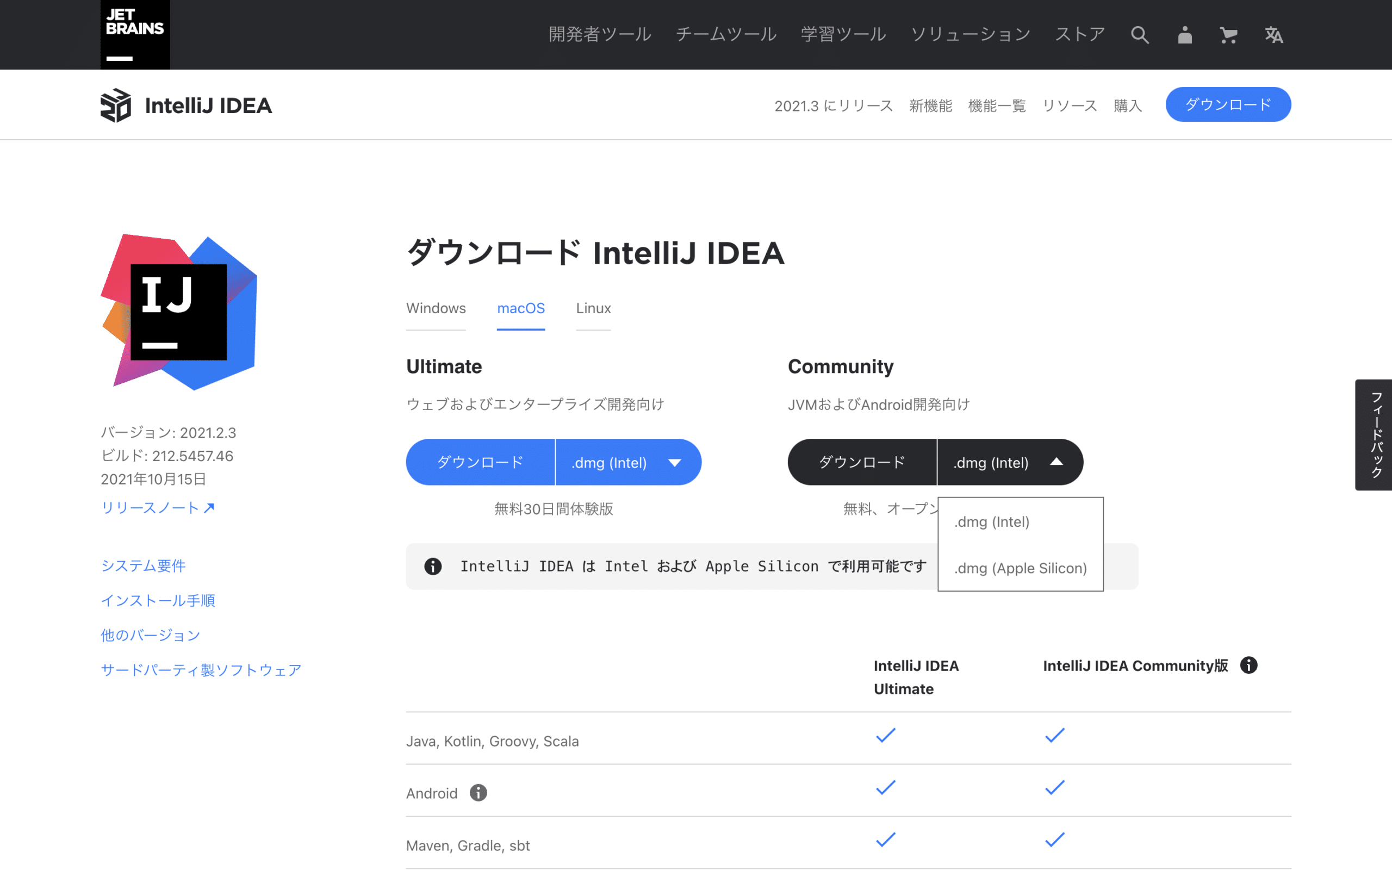Open the 開発者ツール menu

(x=599, y=34)
